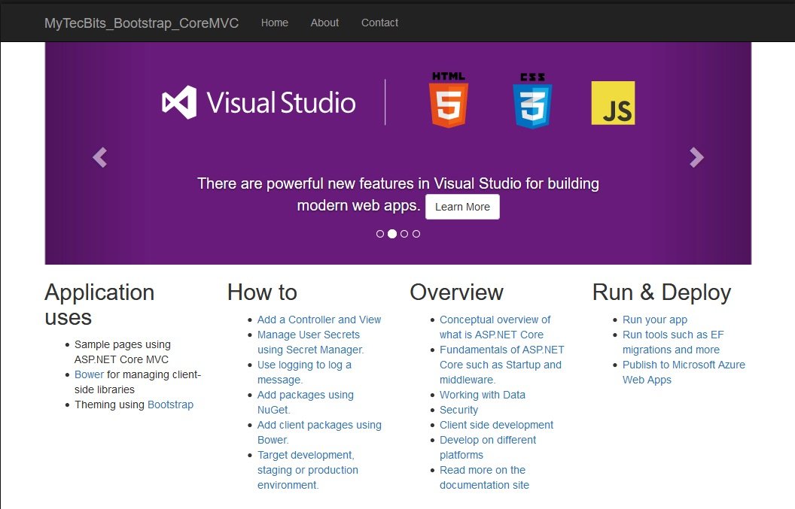Open Add a Controller and View link
This screenshot has width=795, height=509.
319,320
